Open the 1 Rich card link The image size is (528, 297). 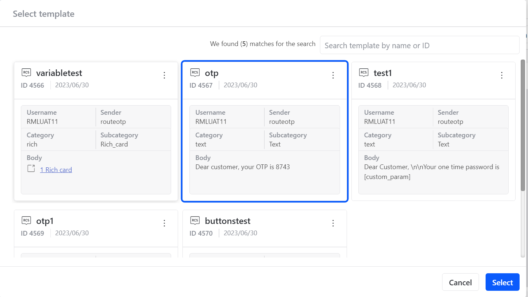(x=56, y=170)
